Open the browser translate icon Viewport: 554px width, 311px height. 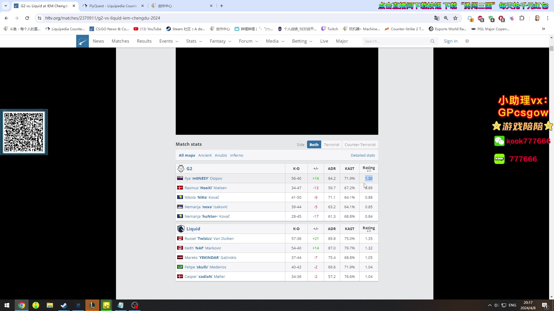pos(437,18)
